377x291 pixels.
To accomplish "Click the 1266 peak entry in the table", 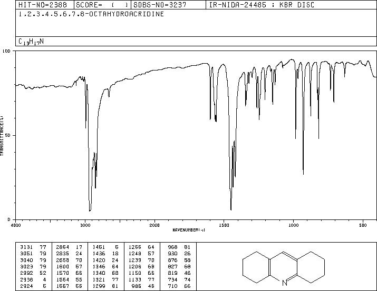I will click(141, 247).
